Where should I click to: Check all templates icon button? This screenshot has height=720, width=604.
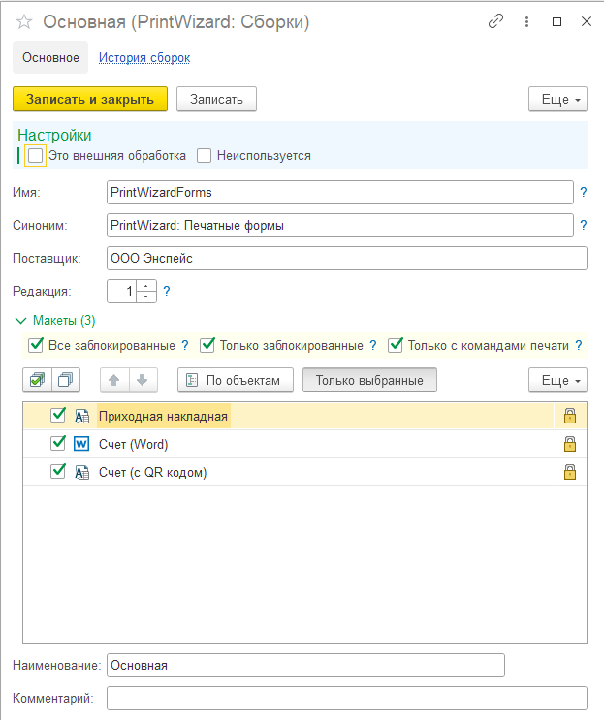click(37, 380)
